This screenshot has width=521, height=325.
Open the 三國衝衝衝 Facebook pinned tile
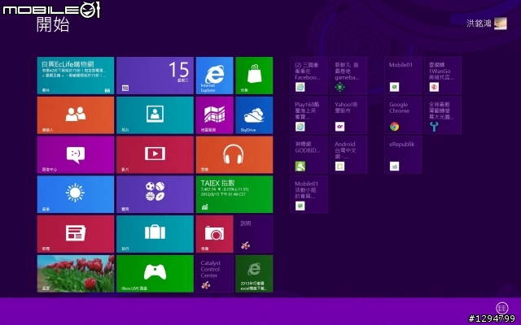[309, 76]
